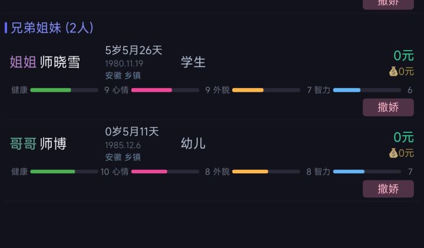Tap the 学生 status label
This screenshot has height=248, width=424.
193,62
